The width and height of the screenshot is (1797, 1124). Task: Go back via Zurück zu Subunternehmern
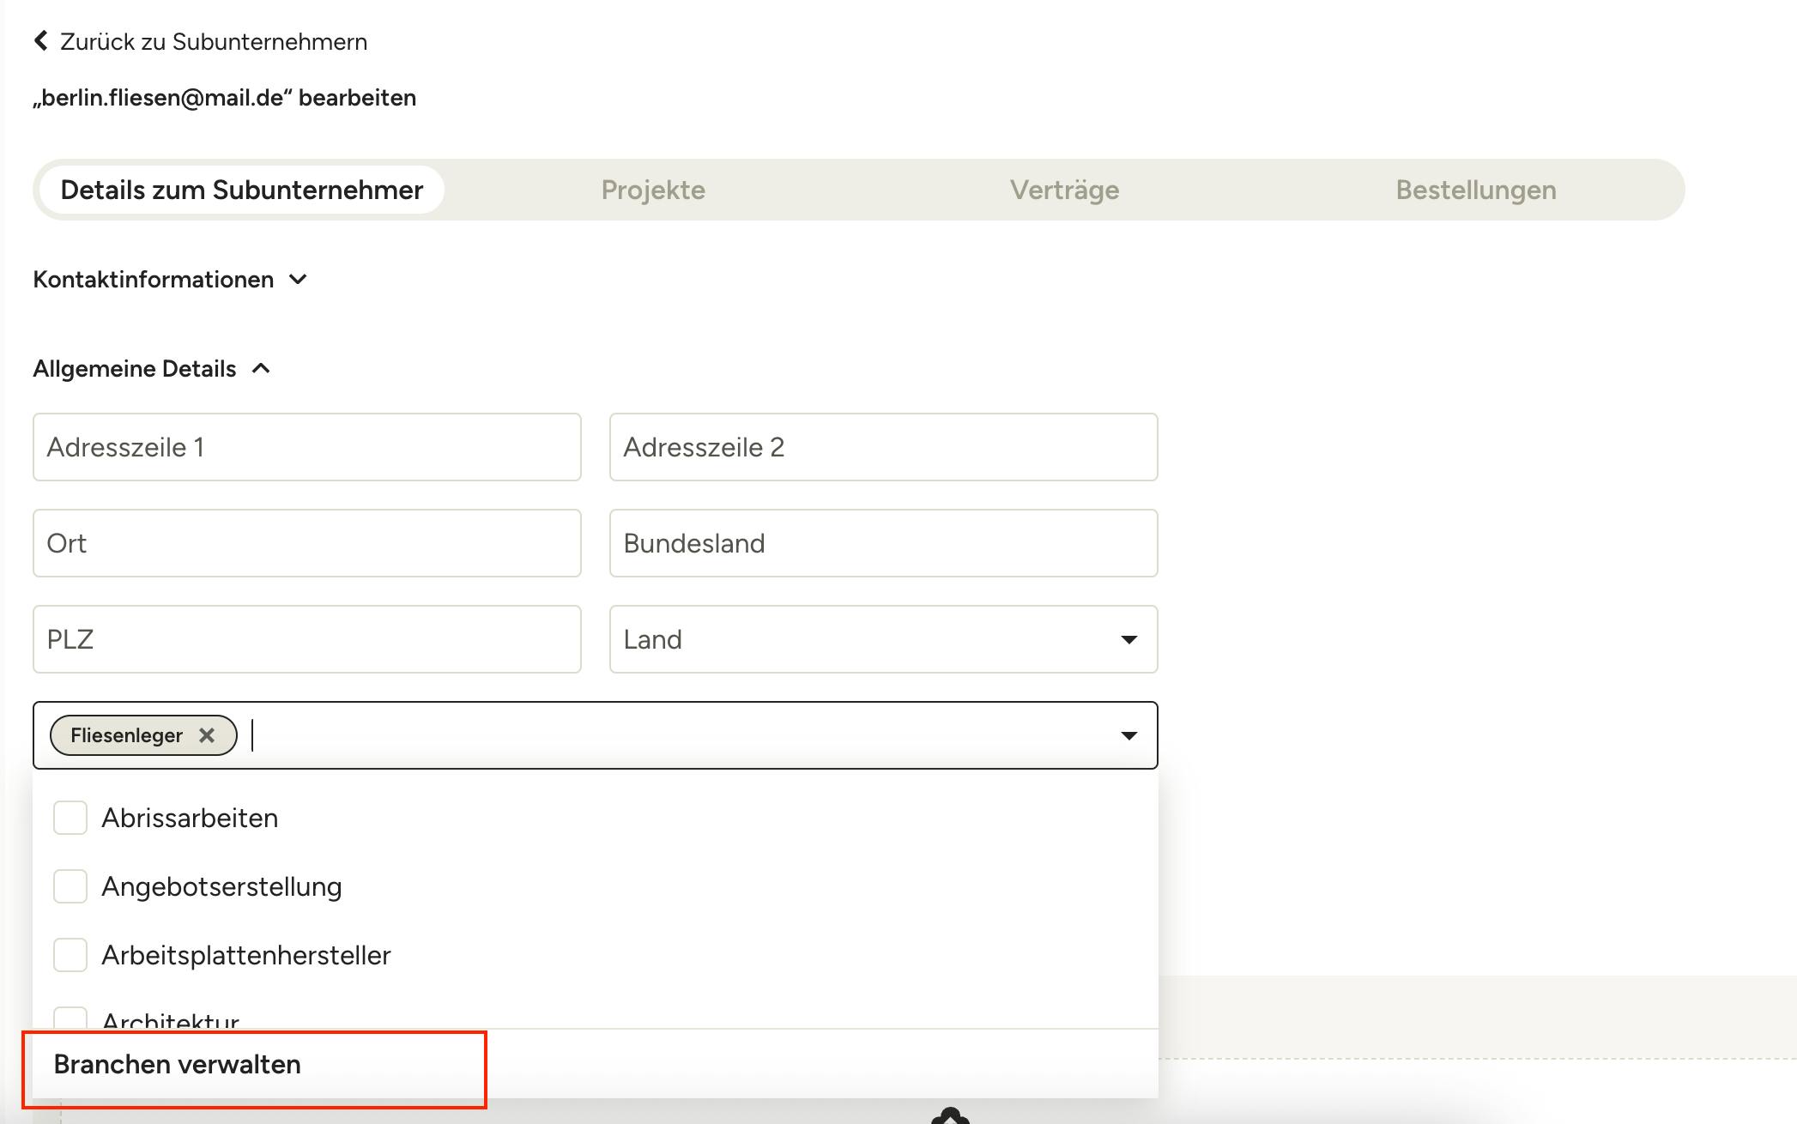click(214, 41)
